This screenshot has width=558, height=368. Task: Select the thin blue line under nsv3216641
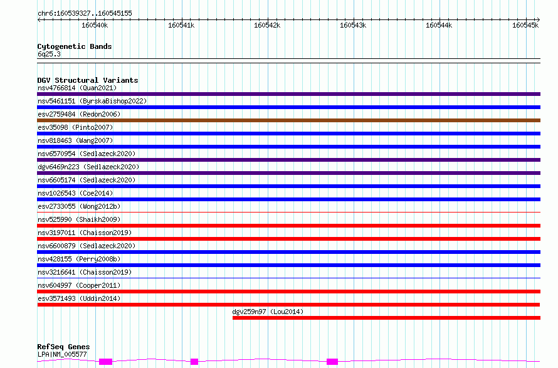(x=288, y=278)
